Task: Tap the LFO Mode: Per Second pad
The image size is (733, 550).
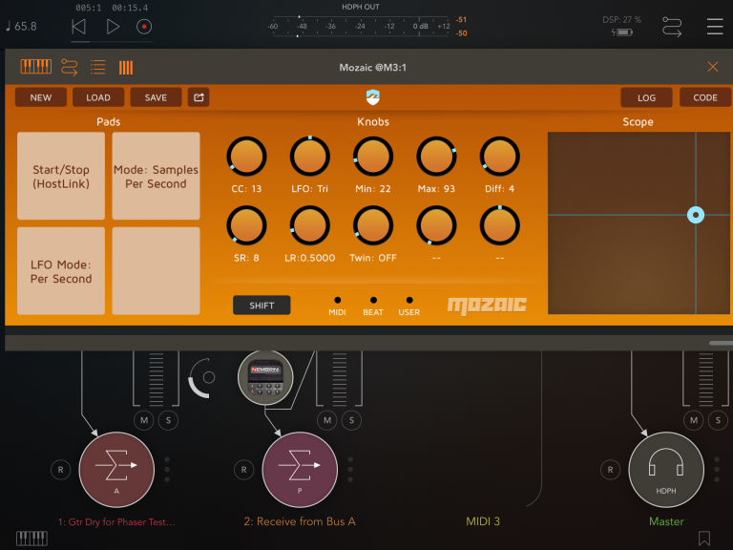Action: pos(61,271)
